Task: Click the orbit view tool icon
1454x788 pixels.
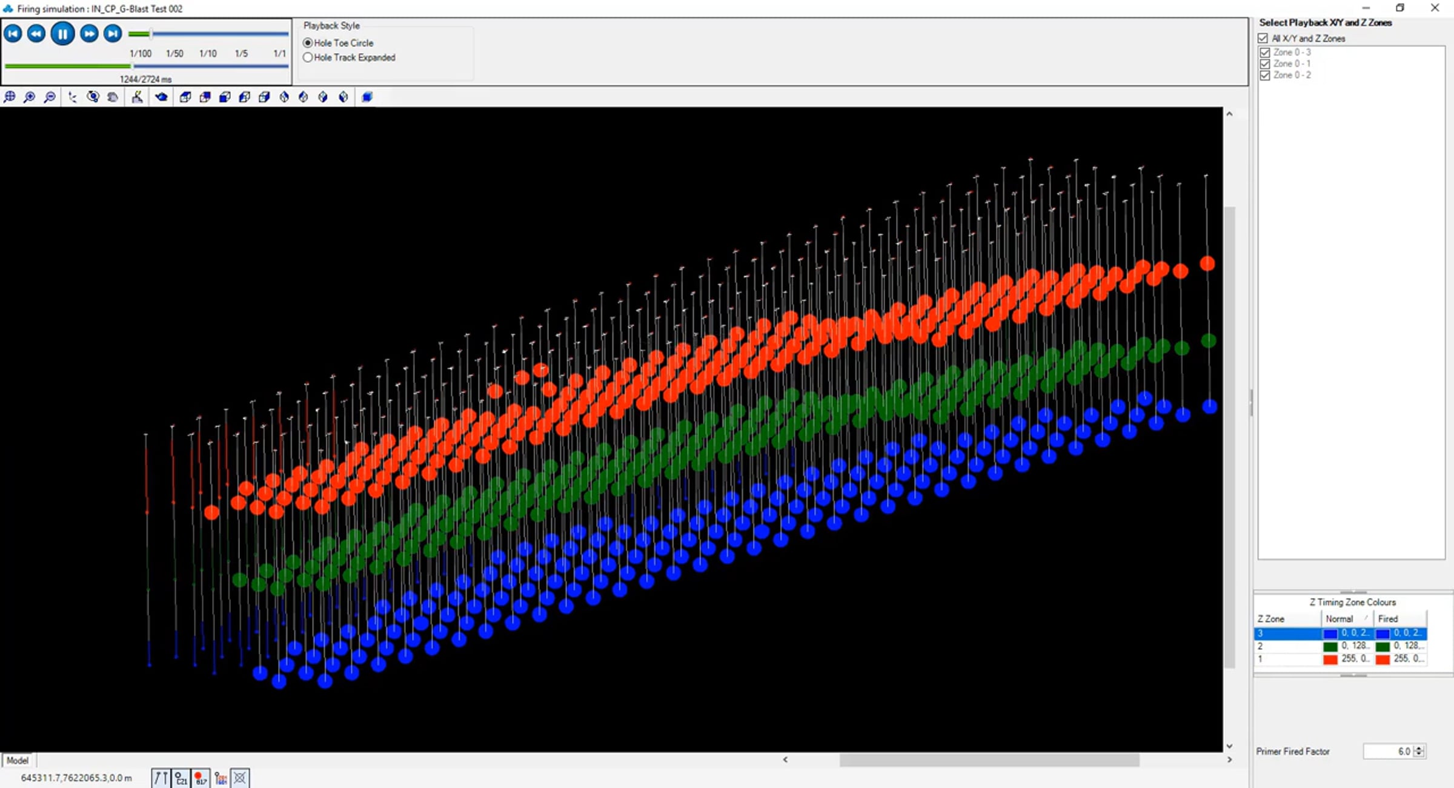Action: click(93, 97)
